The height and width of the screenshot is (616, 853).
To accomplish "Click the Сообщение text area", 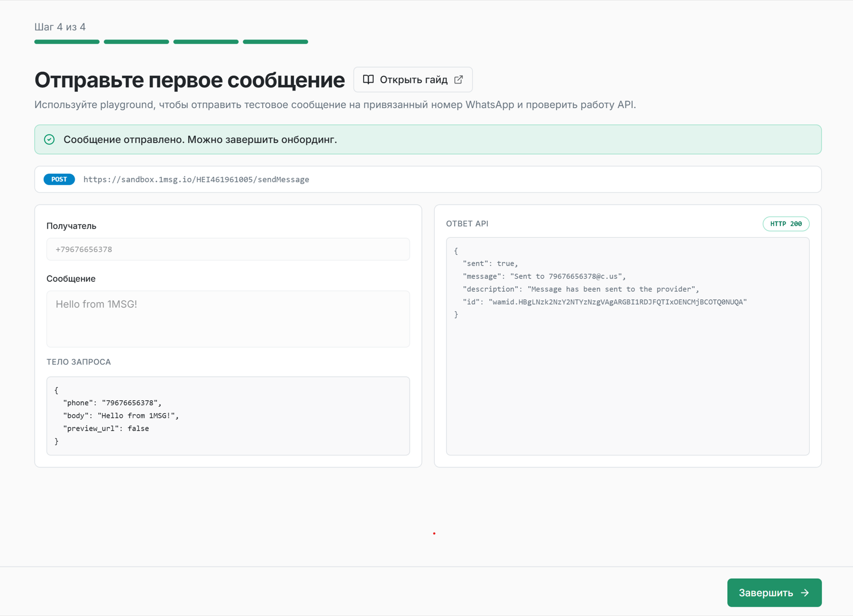I will click(x=228, y=319).
